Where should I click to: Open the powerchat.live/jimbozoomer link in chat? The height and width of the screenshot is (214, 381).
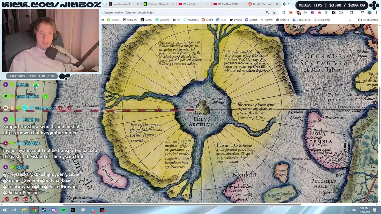(40, 133)
